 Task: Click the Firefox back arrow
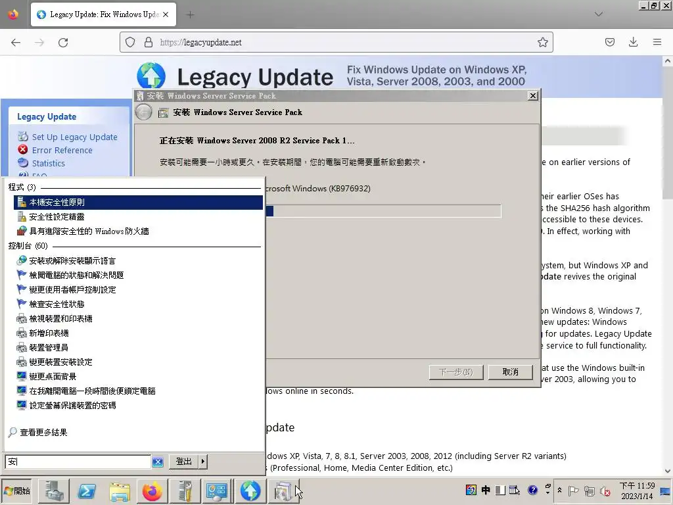16,43
